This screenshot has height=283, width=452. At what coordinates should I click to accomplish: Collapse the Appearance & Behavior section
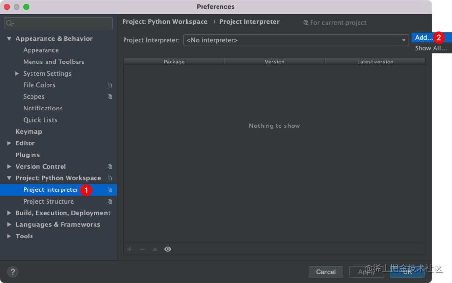(x=8, y=38)
